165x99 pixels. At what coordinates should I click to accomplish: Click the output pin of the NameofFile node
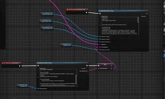click(x=70, y=45)
